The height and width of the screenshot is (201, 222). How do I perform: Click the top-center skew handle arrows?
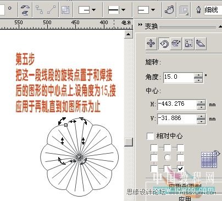(73, 122)
